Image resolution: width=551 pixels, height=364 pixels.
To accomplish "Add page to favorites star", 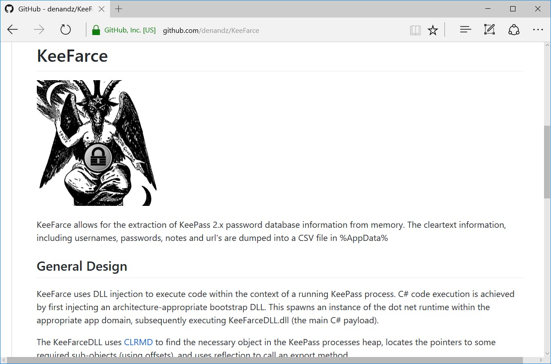I will [433, 30].
